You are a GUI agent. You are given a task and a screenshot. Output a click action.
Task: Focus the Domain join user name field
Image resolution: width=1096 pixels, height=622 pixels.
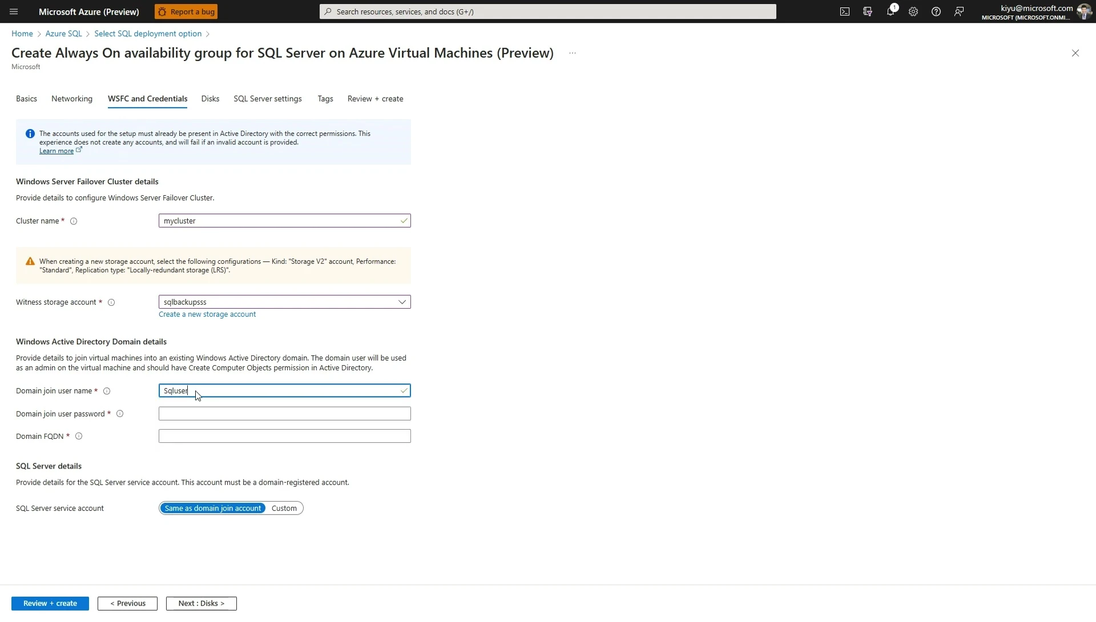pos(284,391)
